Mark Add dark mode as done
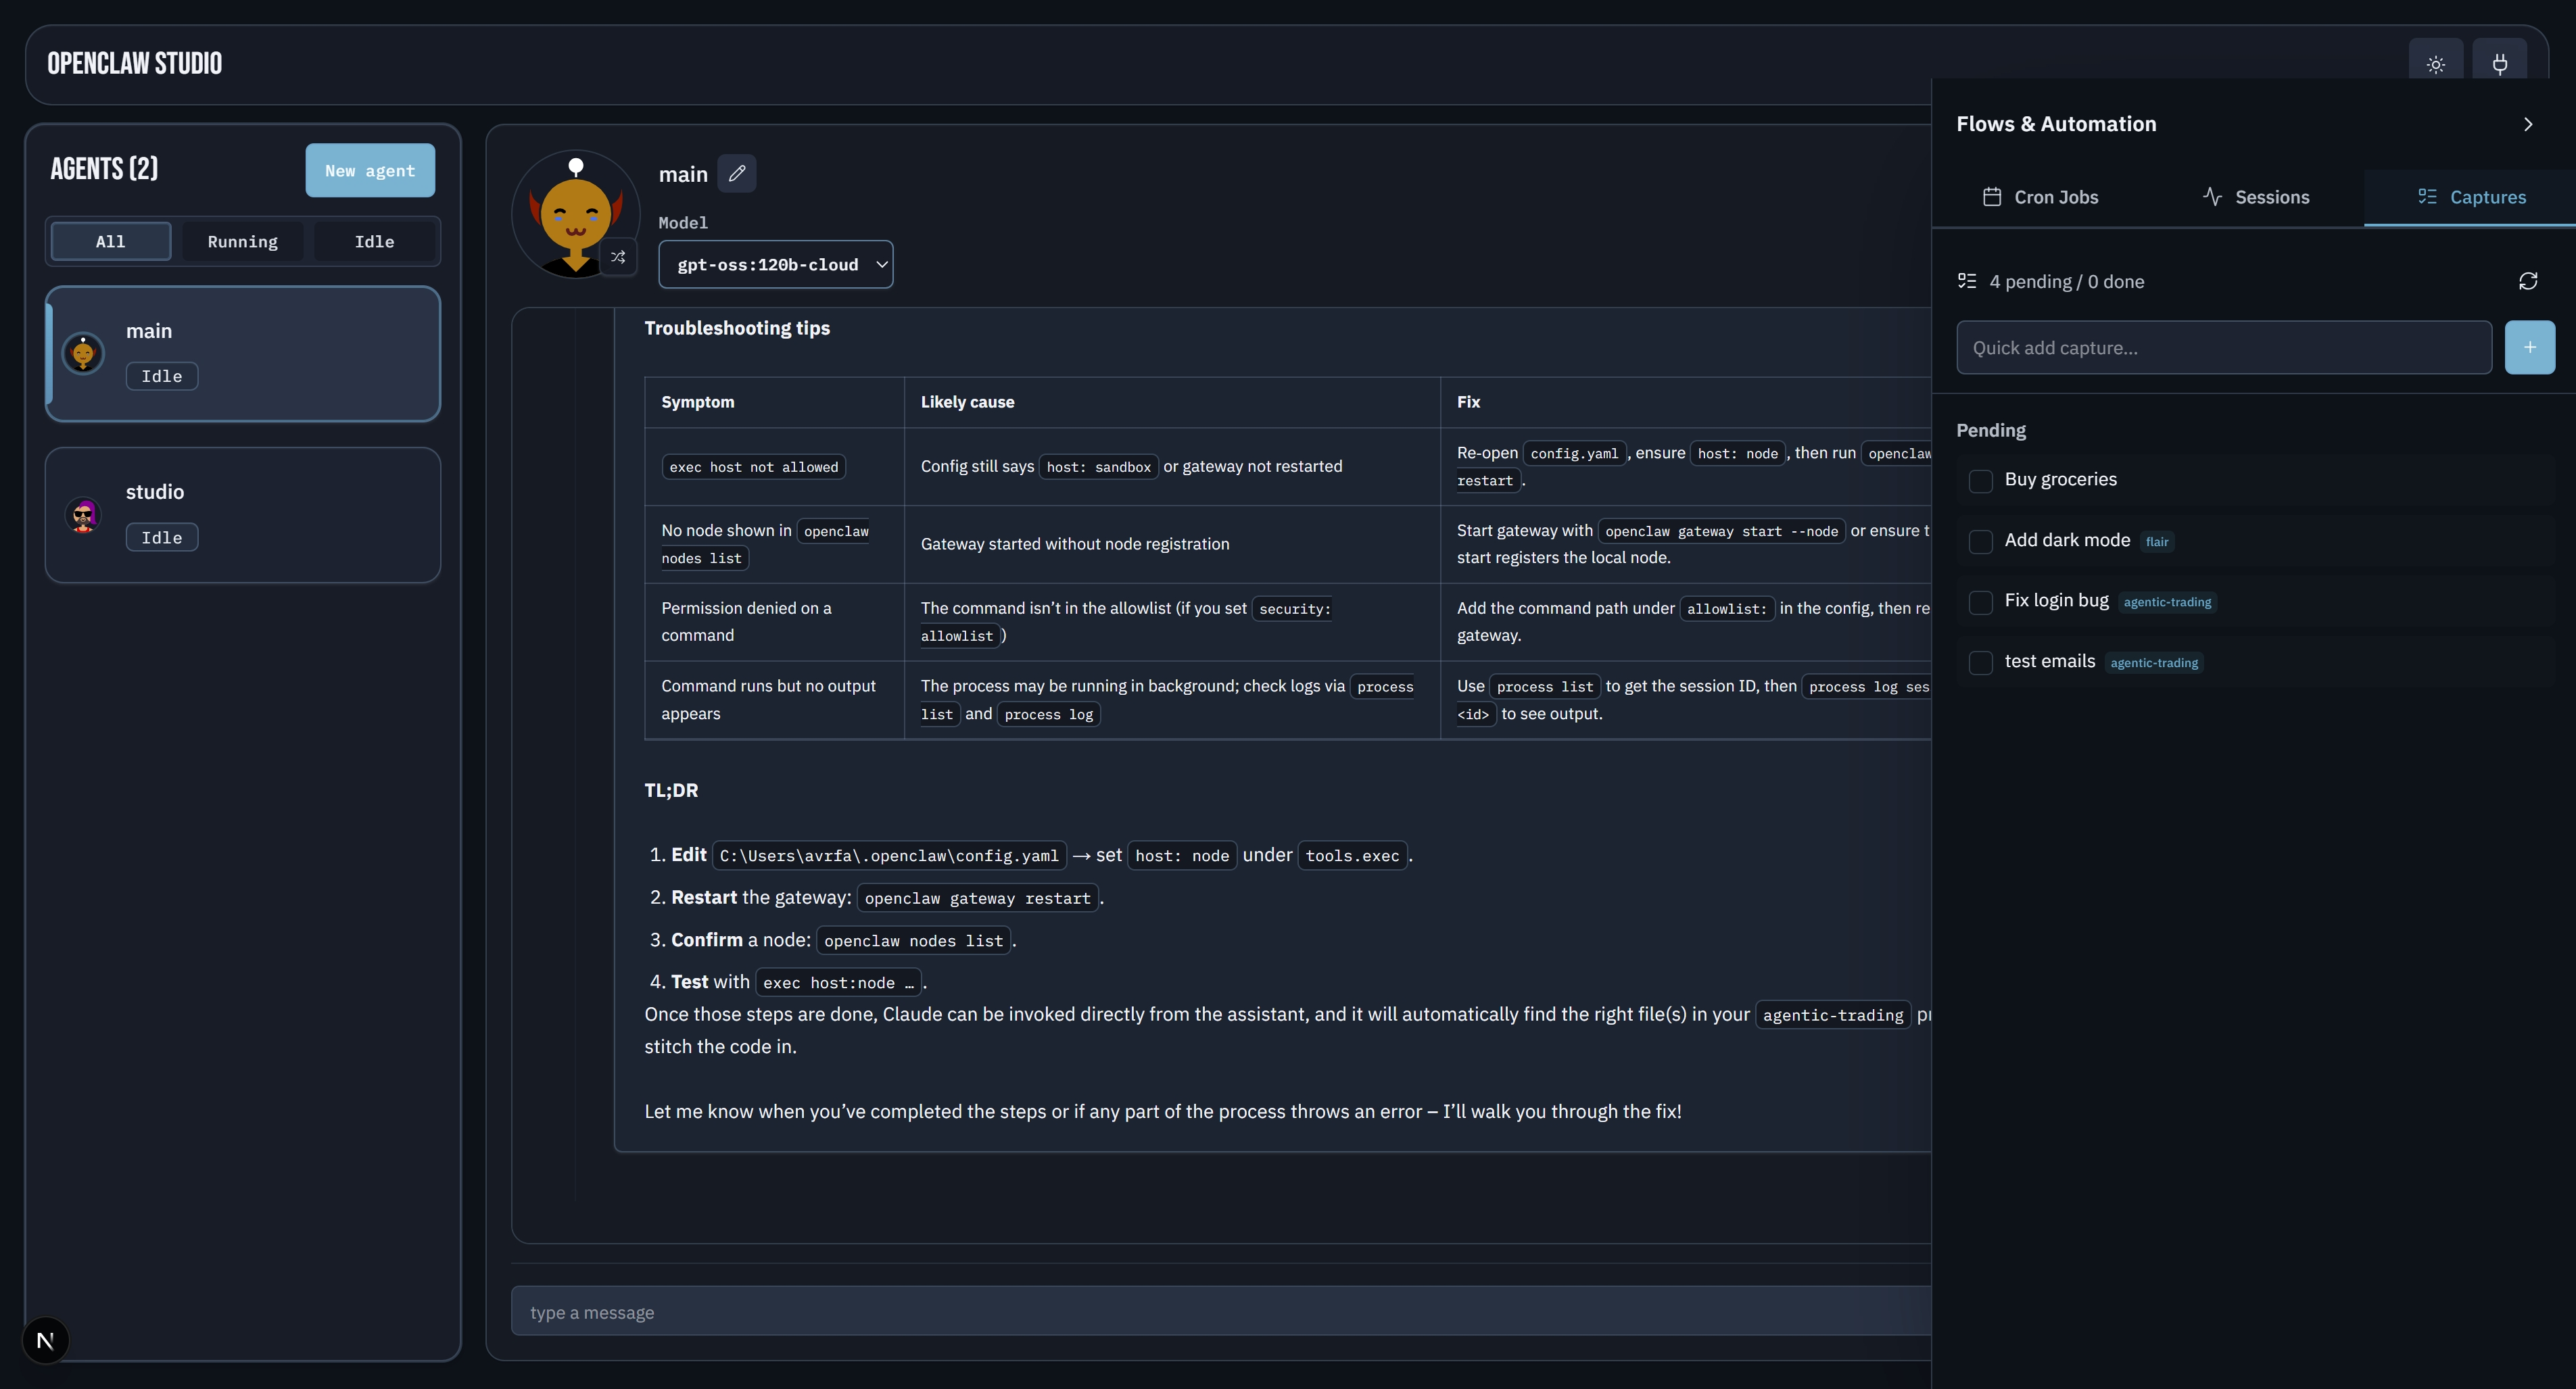Screen dimensions: 2576x1389 point(1980,541)
